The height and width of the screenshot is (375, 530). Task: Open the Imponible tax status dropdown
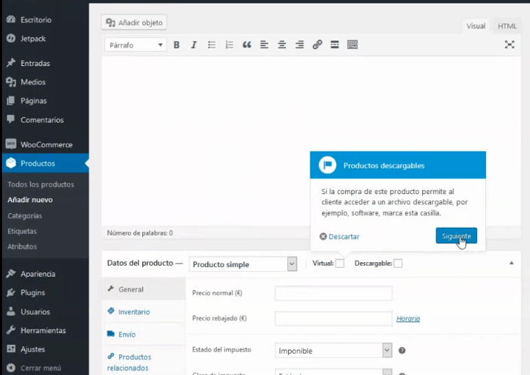click(x=333, y=351)
